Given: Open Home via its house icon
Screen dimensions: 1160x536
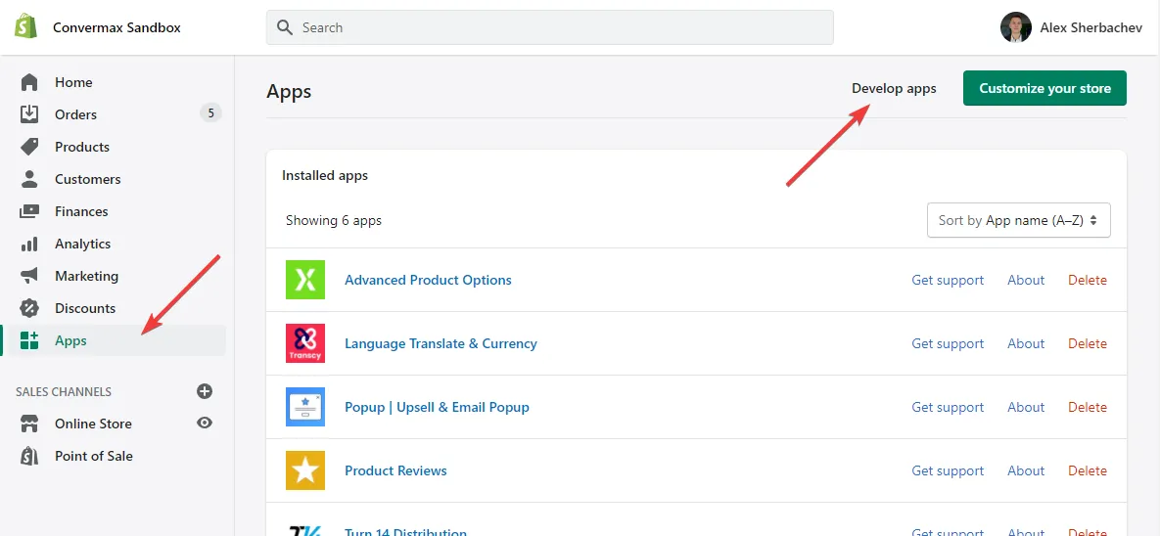Looking at the screenshot, I should (x=29, y=82).
